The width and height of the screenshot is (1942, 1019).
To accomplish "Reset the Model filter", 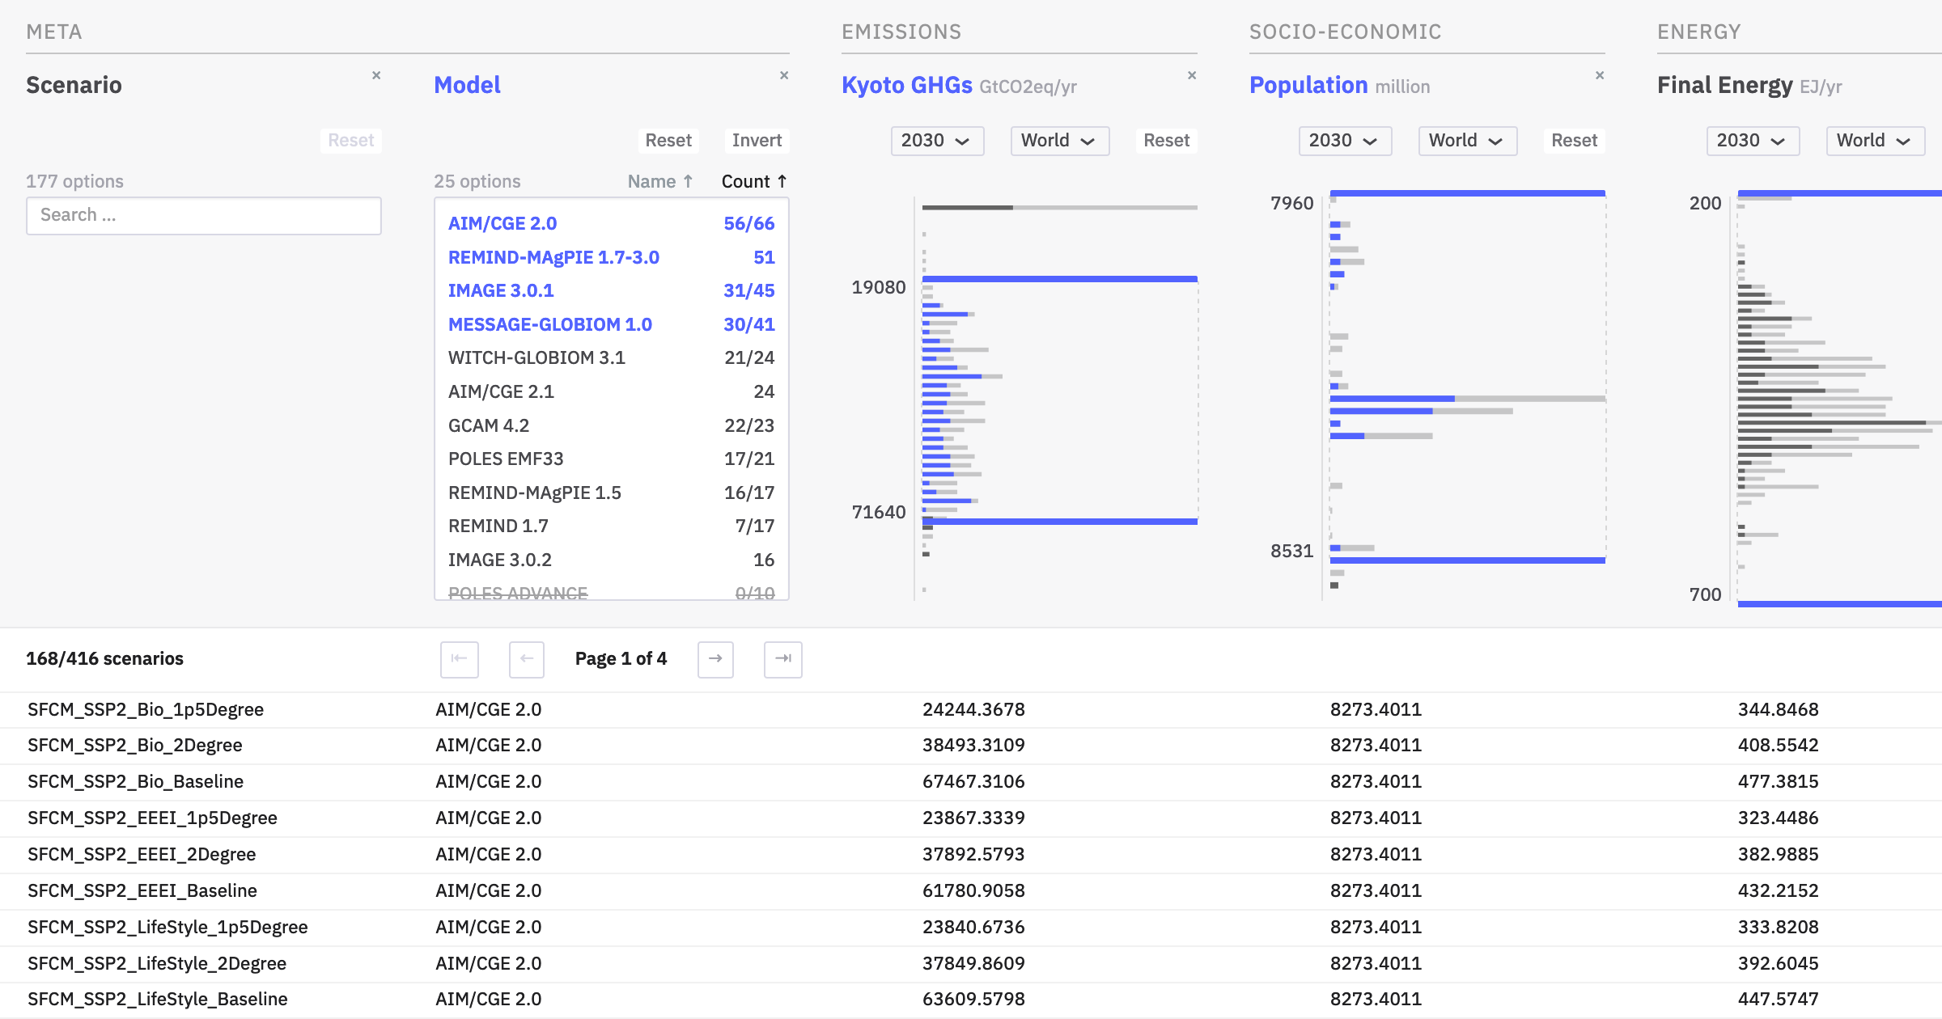I will click(x=668, y=140).
